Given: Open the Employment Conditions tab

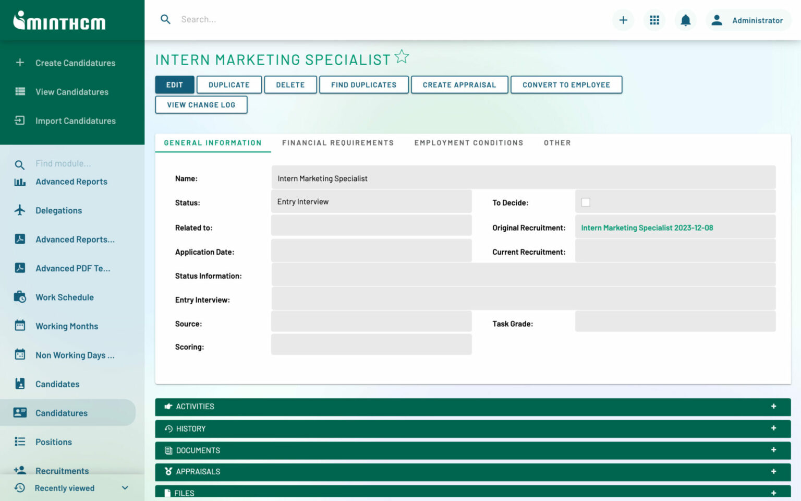Looking at the screenshot, I should pos(468,142).
